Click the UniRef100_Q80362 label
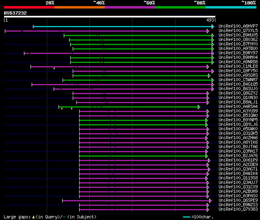260x220 pixels. tap(238, 40)
